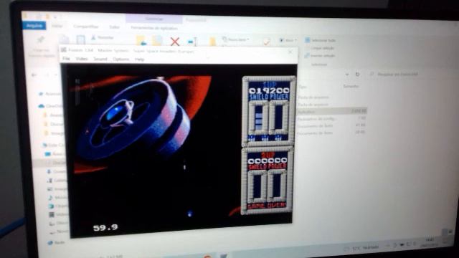Click the refresh button beside address bar
The height and width of the screenshot is (258, 459).
[357, 75]
